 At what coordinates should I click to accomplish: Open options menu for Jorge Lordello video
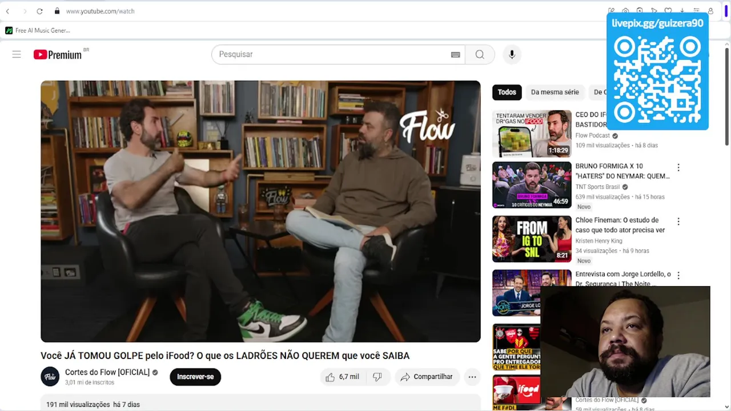tap(678, 275)
